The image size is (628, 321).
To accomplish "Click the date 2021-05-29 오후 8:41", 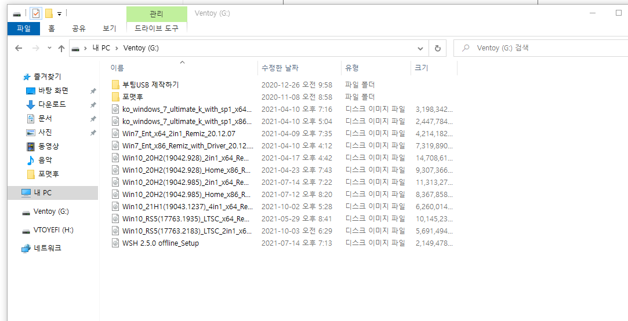I will [x=297, y=218].
